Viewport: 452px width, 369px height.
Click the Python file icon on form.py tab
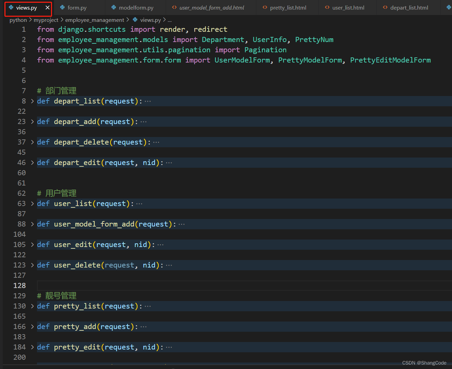point(62,7)
